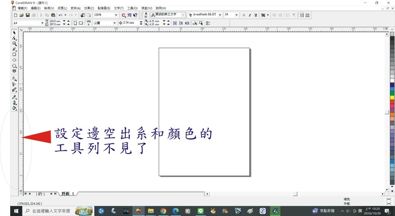Select the Ellipse tool
The image size is (395, 216).
pyautogui.click(x=14, y=60)
